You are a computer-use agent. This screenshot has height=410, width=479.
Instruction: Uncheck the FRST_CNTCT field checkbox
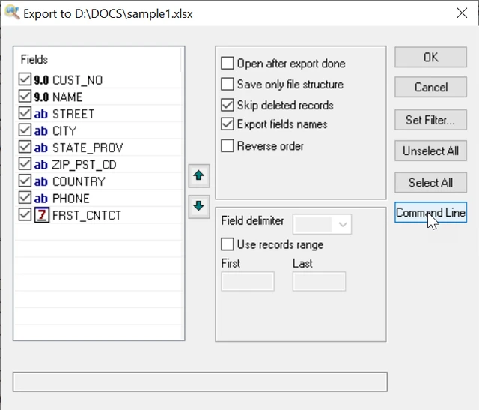25,214
